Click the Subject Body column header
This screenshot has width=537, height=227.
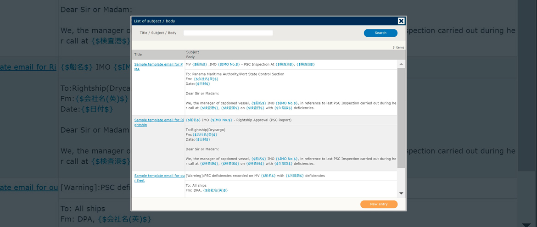[193, 55]
